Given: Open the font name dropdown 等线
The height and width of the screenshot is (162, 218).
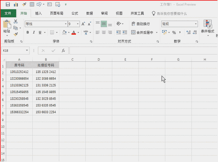Looking at the screenshot, I should [x=66, y=24].
